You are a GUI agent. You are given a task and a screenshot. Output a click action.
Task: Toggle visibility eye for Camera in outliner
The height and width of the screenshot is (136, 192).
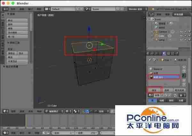[x=181, y=32]
